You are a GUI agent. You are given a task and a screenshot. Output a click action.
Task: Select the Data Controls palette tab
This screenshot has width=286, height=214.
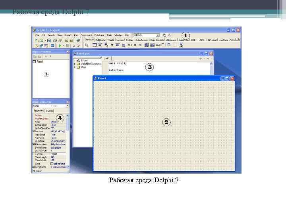pyautogui.click(x=157, y=40)
